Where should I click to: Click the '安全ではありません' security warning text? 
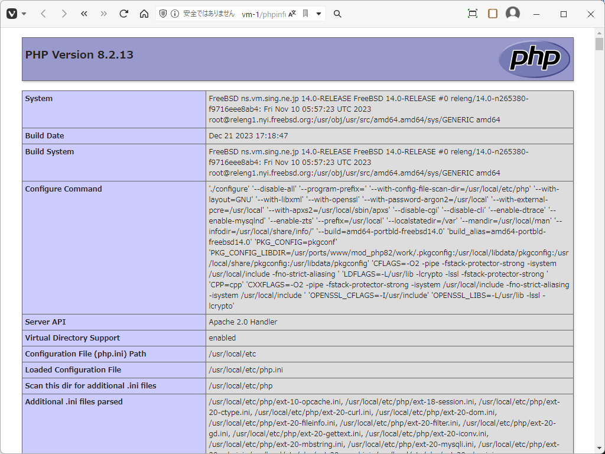pyautogui.click(x=209, y=14)
